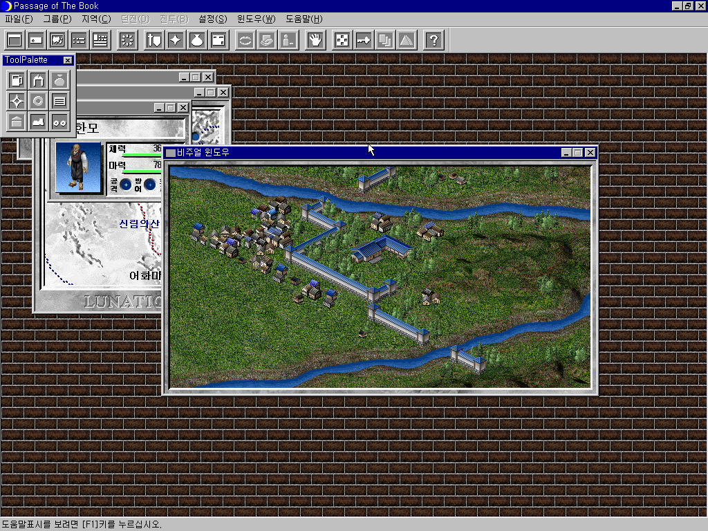Screen dimensions: 708x531
Task: Open the map picture toolbar icon
Action: pyautogui.click(x=57, y=40)
